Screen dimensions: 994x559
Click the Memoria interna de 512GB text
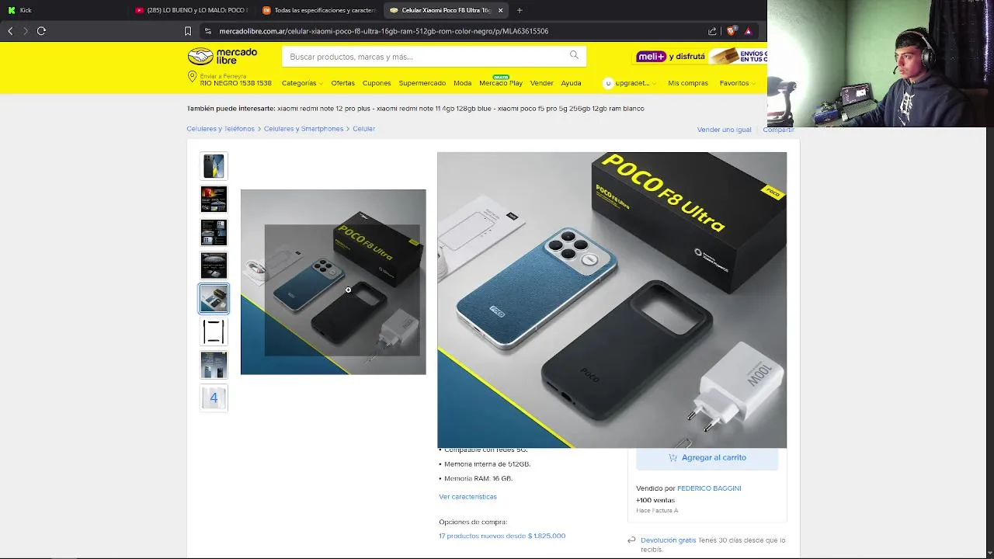487,464
